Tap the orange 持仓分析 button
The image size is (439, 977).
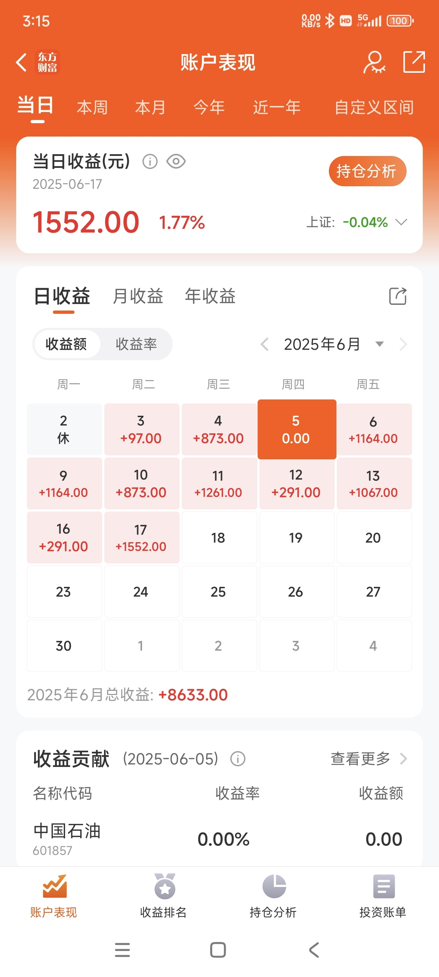coord(367,171)
